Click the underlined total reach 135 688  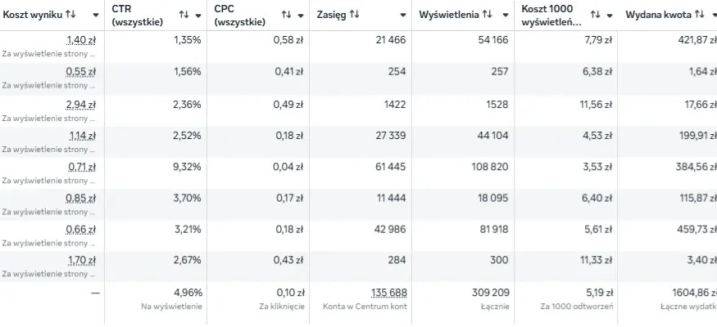388,293
